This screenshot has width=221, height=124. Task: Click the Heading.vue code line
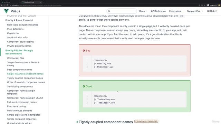[102, 63]
